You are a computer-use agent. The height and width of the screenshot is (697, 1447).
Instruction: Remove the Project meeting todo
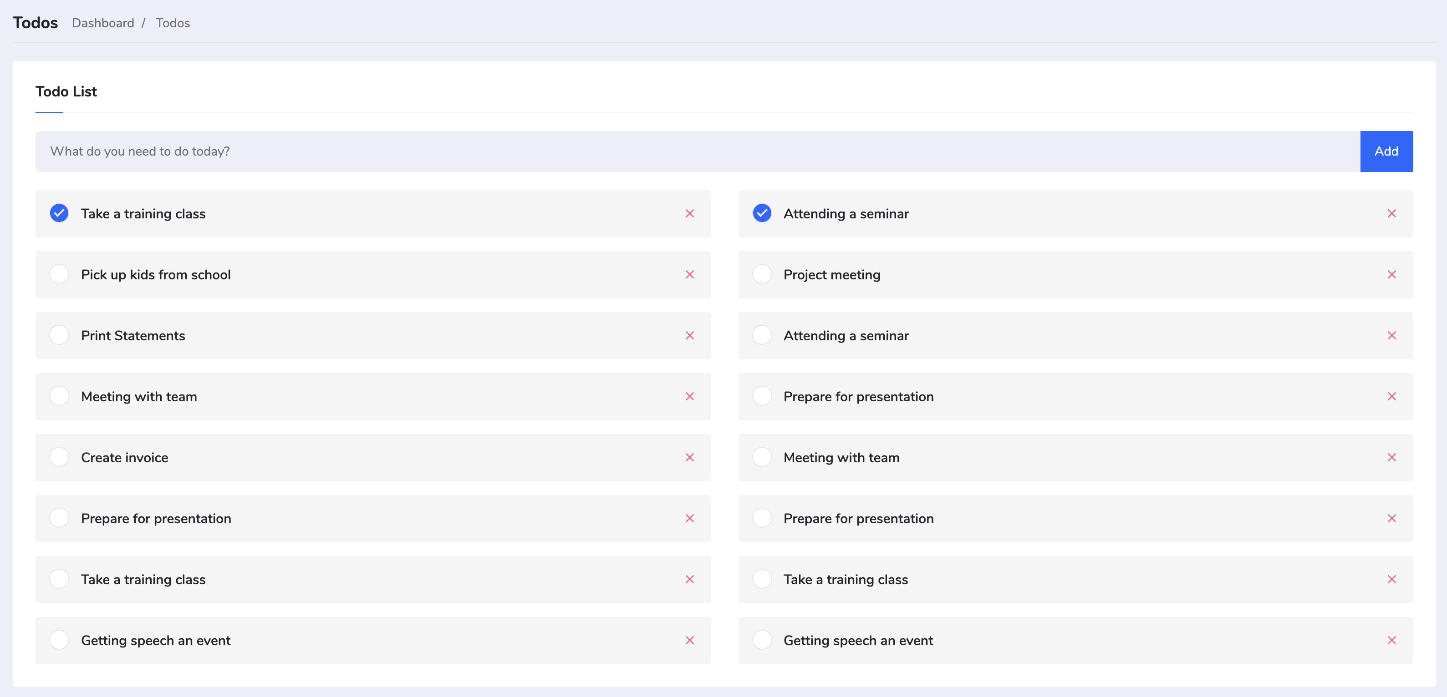[1392, 274]
